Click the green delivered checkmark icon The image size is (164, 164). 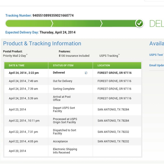139,23
